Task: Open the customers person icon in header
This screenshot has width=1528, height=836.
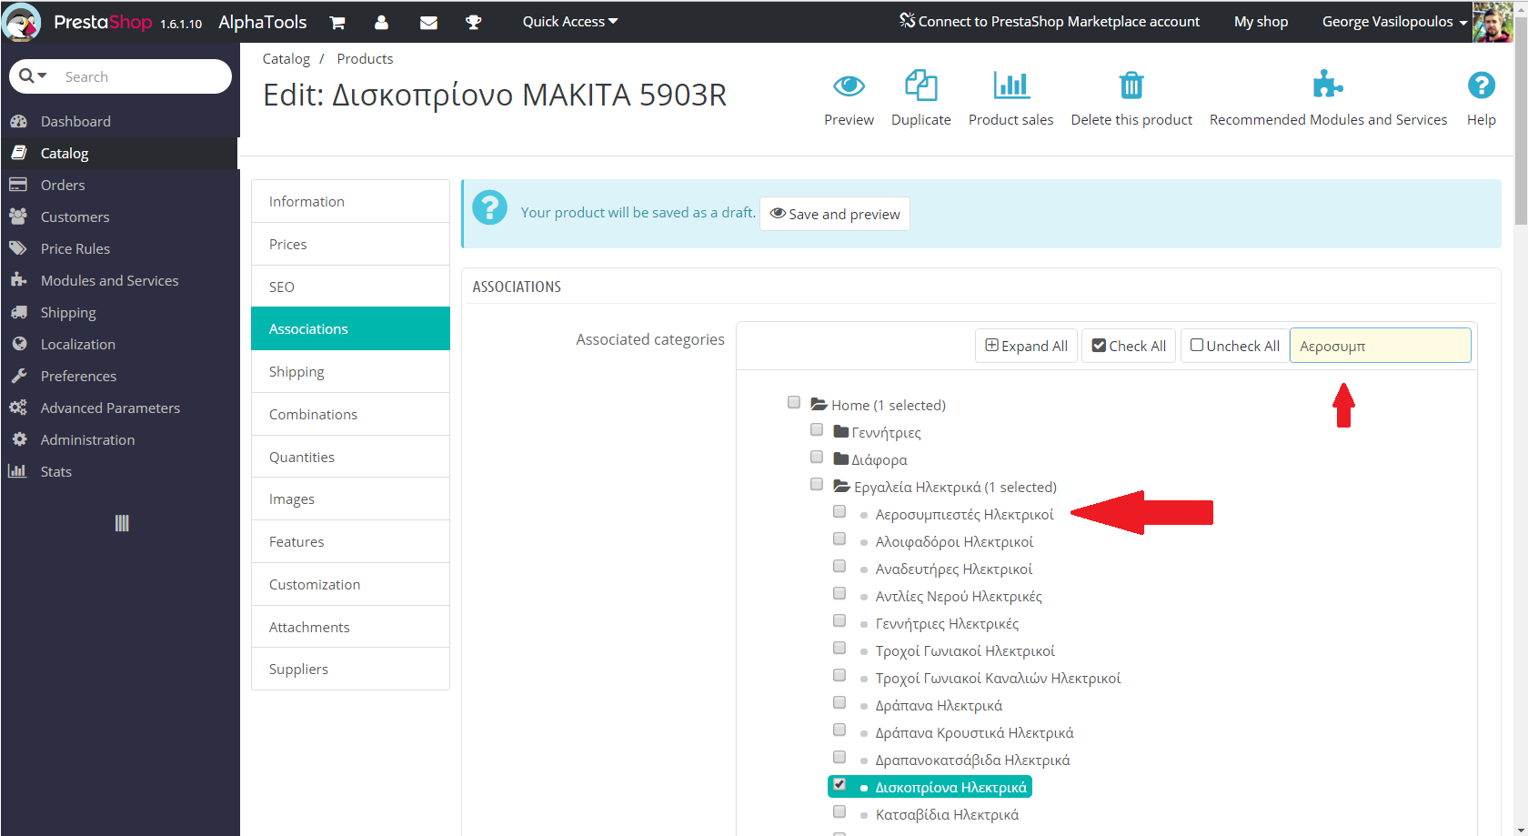Action: click(x=382, y=22)
